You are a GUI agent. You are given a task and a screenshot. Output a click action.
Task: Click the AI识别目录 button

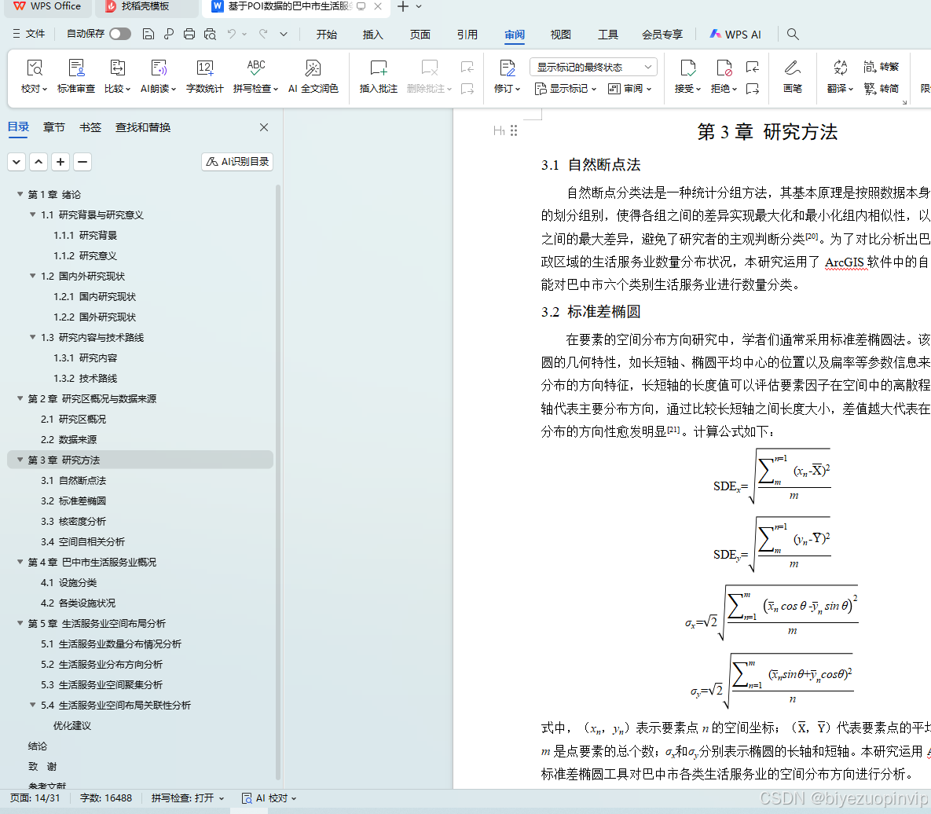pos(237,162)
